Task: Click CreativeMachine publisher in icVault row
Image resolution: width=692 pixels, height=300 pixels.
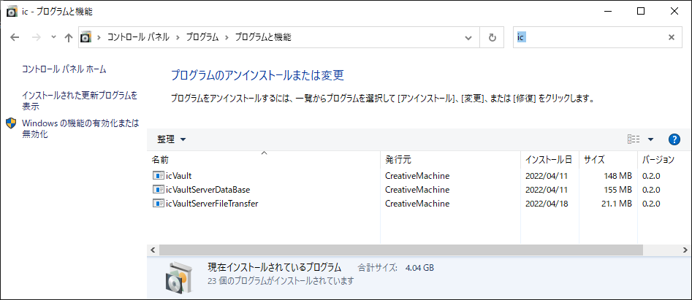Action: tap(417, 176)
